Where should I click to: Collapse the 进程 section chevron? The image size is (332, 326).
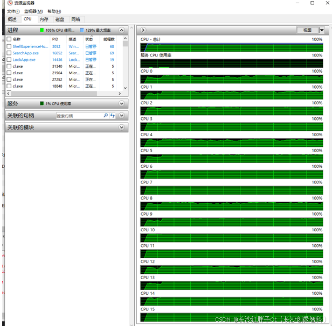click(x=122, y=31)
